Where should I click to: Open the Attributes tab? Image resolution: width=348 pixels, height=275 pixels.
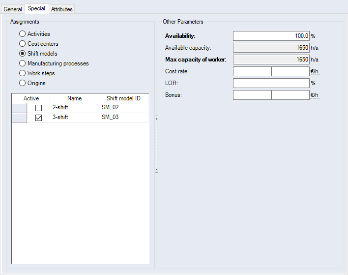point(61,9)
